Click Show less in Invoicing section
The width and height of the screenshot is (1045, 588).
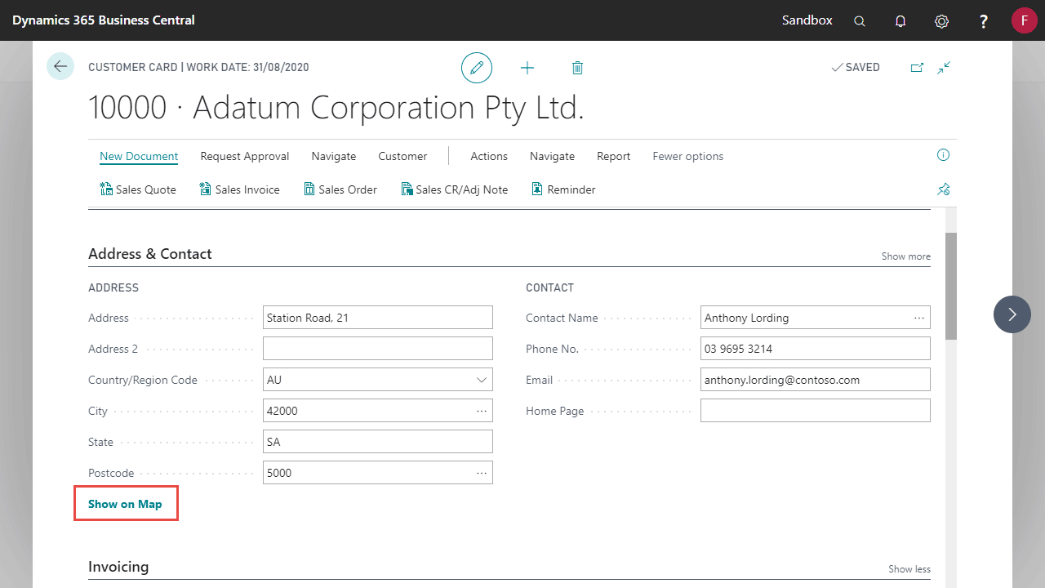pos(909,569)
